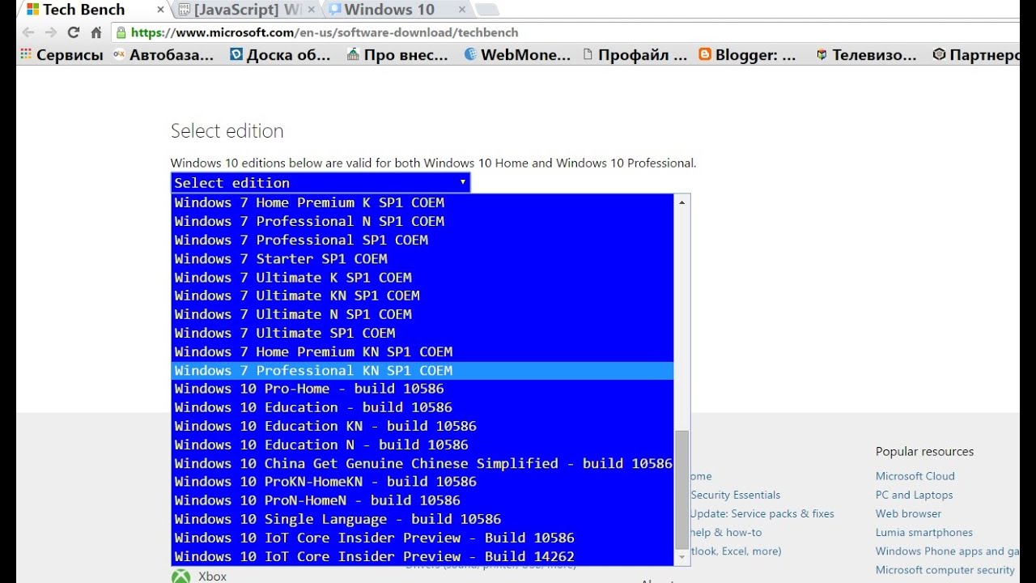Switch to the [JavaScript] tab
Screen dimensions: 1036x583
(247, 10)
